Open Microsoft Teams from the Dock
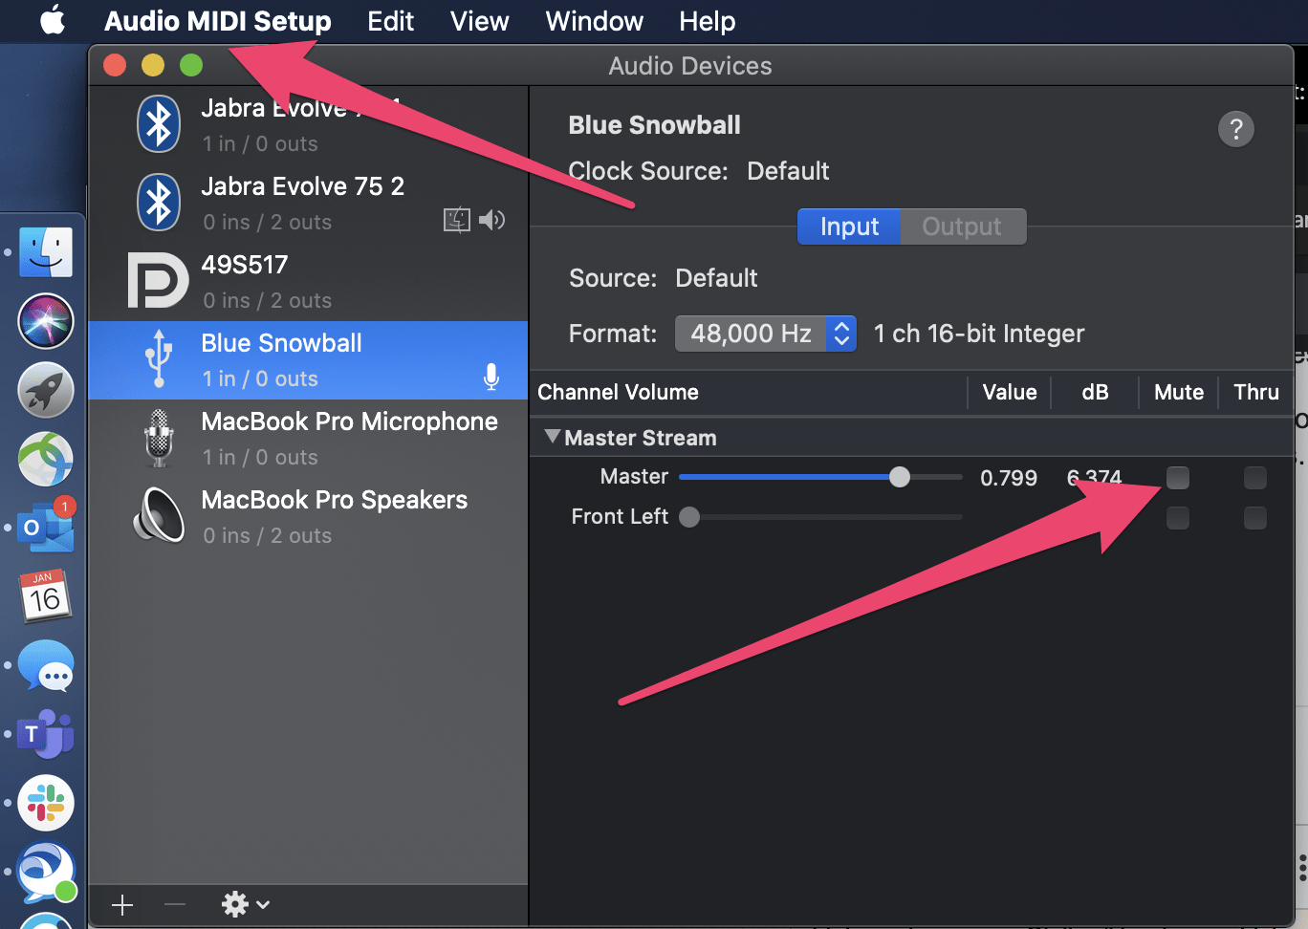This screenshot has height=929, width=1308. (44, 734)
